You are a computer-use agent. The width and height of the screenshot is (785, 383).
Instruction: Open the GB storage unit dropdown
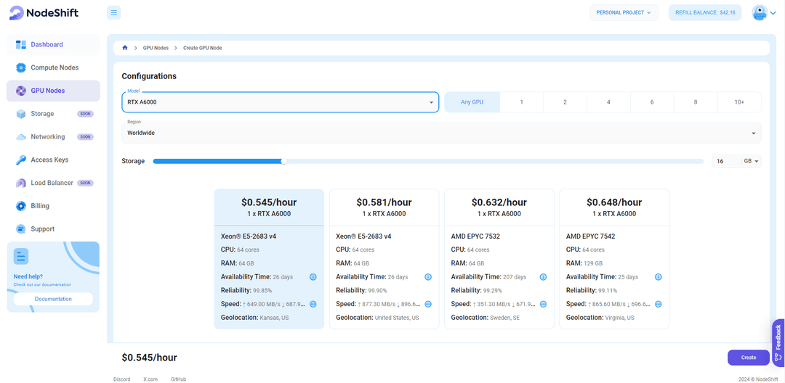[x=752, y=161]
